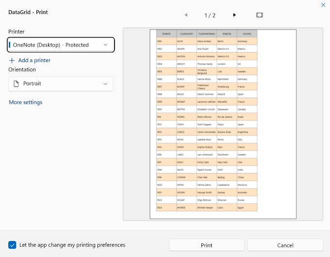This screenshot has height=257, width=330.
Task: Go to previous preview page arrow
Action: [x=186, y=15]
